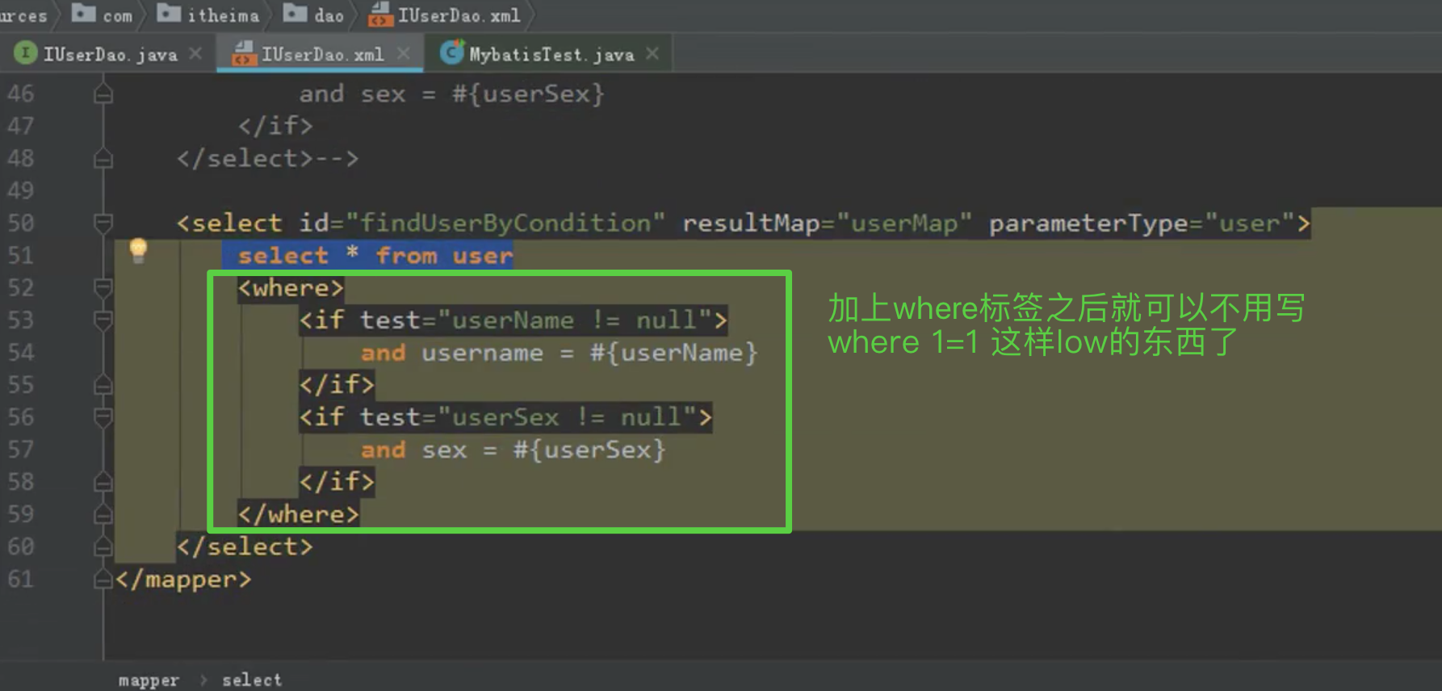Close the IUserDao.xml tab
1442x691 pixels.
tap(404, 53)
